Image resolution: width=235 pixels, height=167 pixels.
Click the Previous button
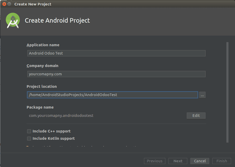click(x=155, y=161)
